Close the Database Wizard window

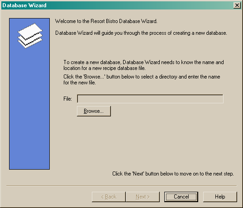[237, 5]
